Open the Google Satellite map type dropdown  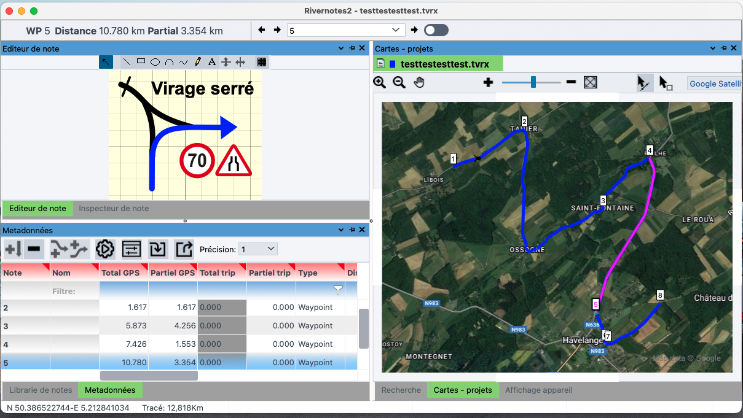pyautogui.click(x=714, y=83)
